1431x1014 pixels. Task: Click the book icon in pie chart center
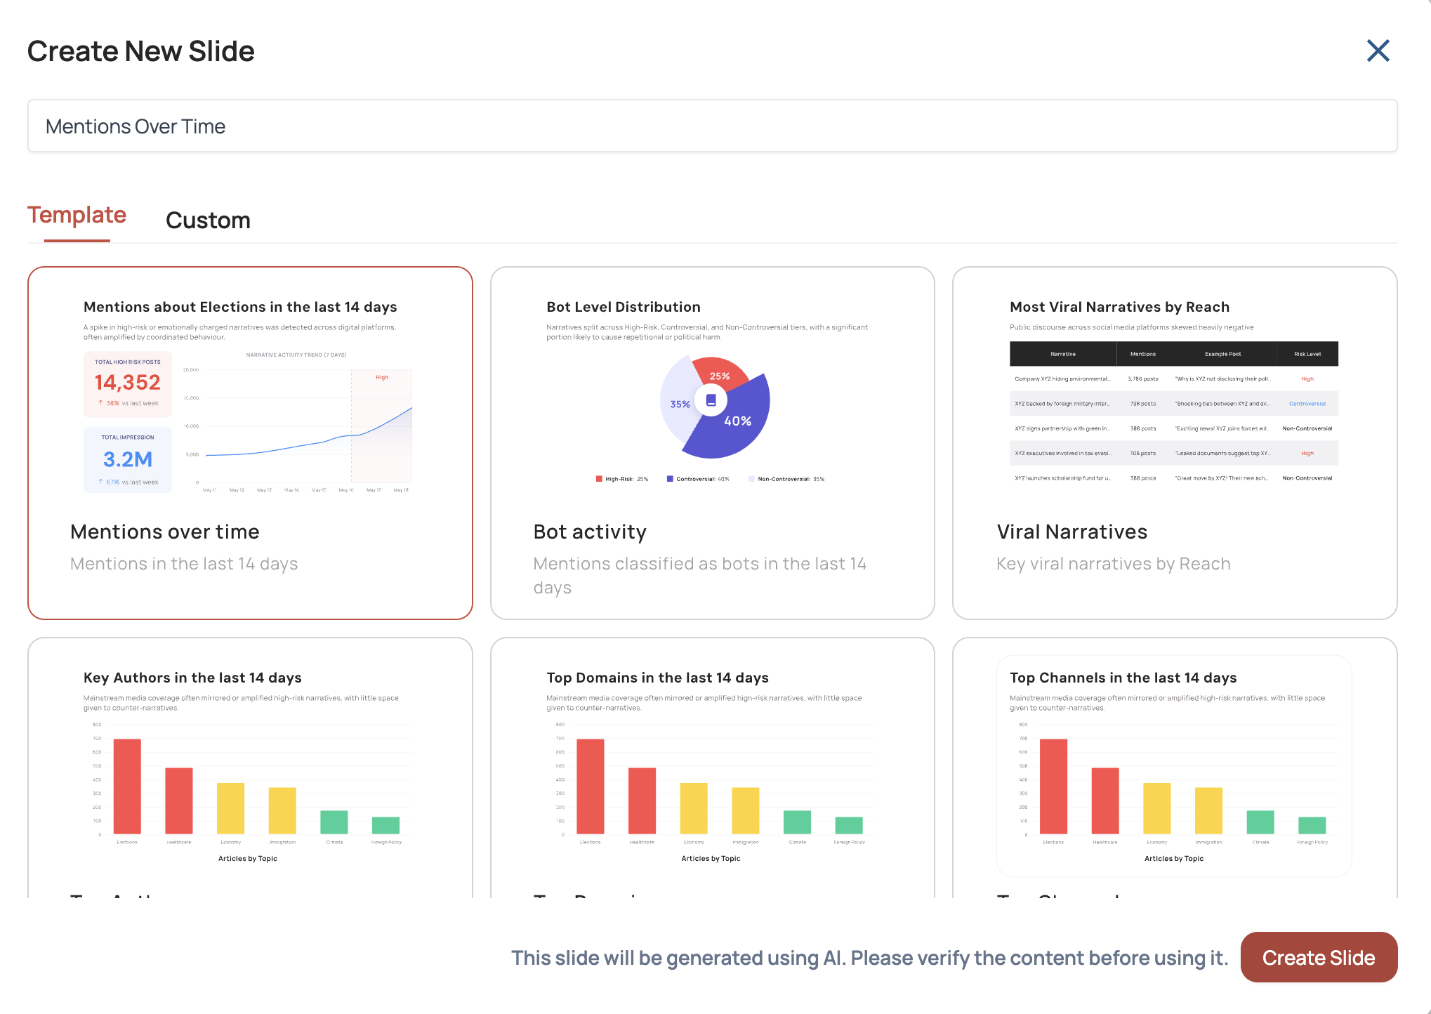click(x=711, y=400)
